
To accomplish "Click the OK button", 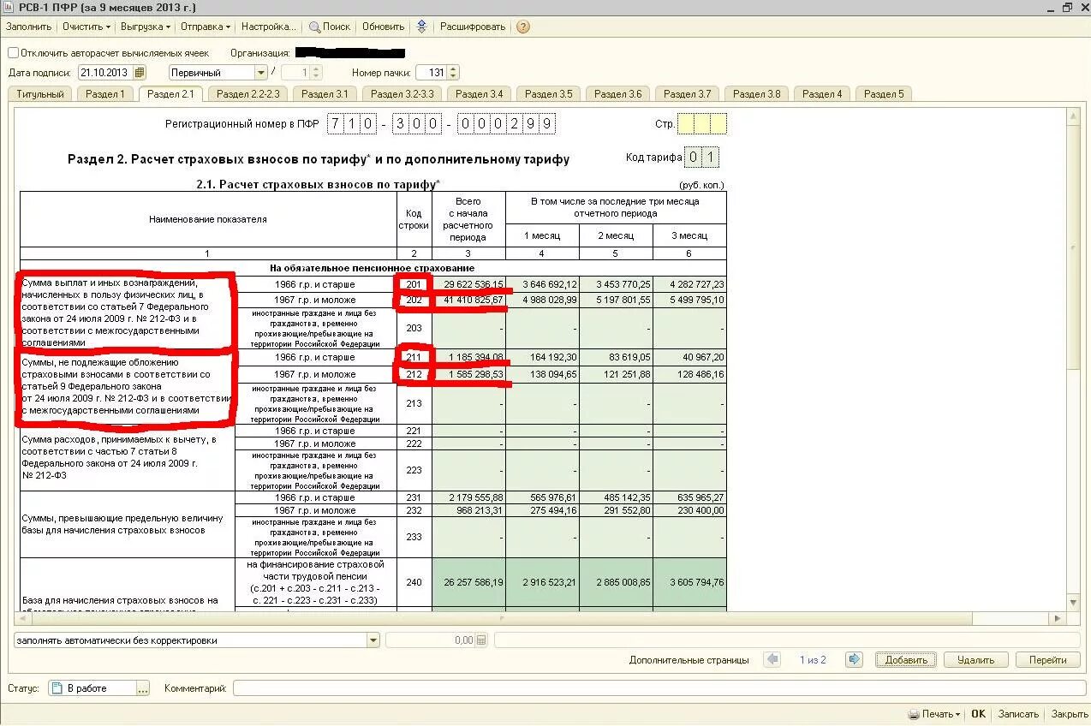I will [978, 714].
